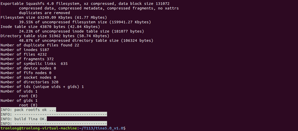Click the 'Number of socket nodes 0' line
This screenshot has width=298, height=131.
point(28,77)
